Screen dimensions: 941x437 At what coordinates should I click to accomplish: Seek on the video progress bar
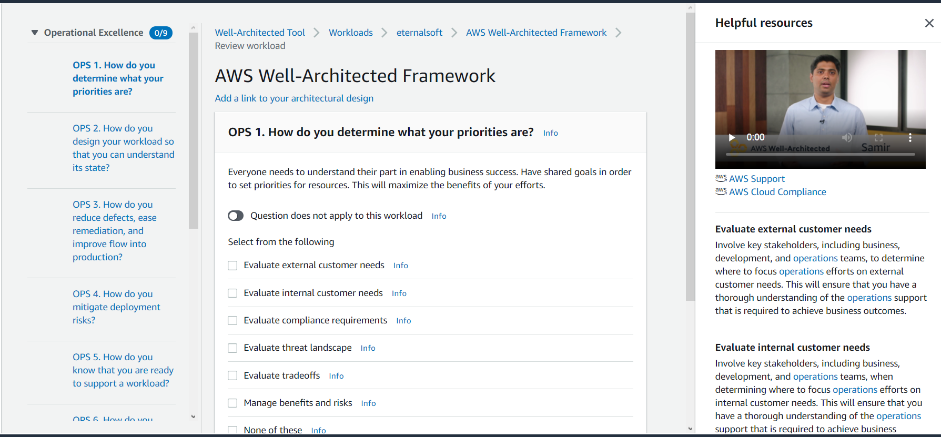[x=820, y=154]
